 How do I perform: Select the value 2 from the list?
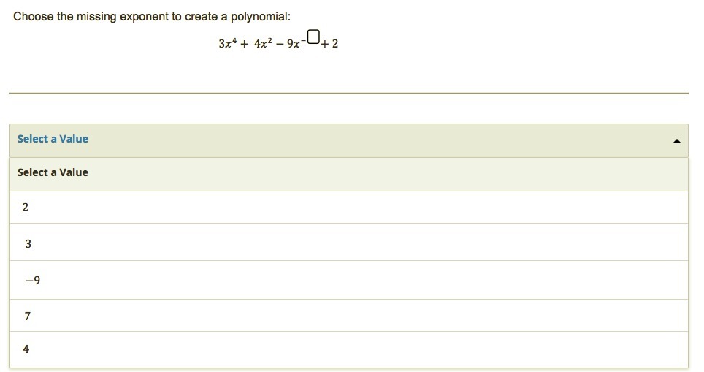(349, 208)
